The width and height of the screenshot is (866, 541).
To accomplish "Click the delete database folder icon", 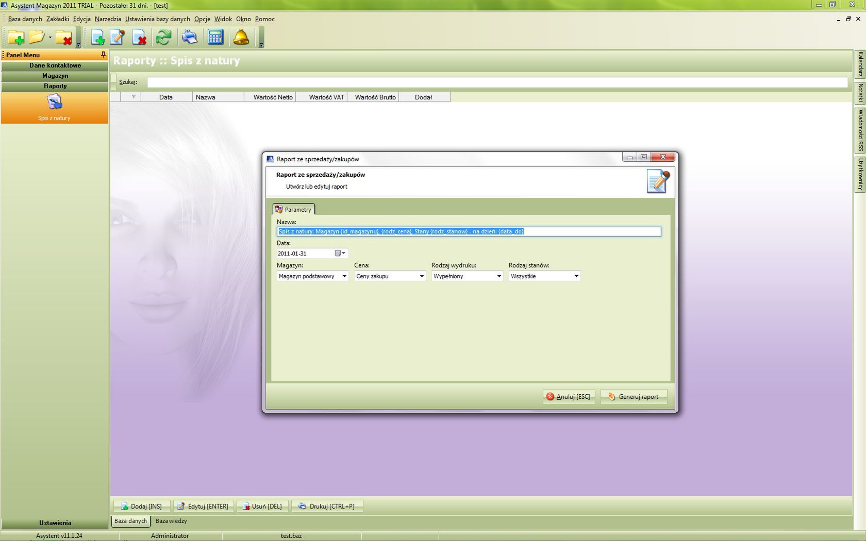I will point(63,37).
